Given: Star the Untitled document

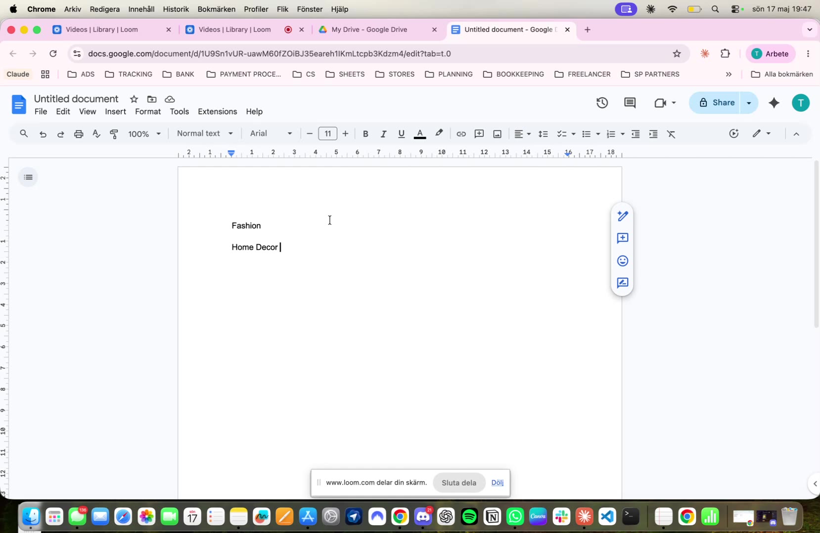Looking at the screenshot, I should click(x=134, y=99).
